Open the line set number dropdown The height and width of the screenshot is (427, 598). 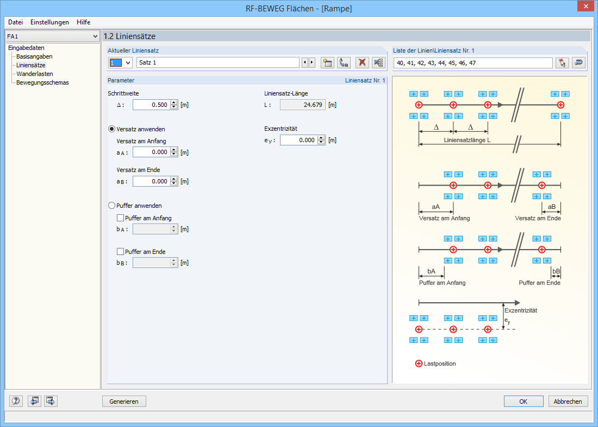(x=128, y=62)
